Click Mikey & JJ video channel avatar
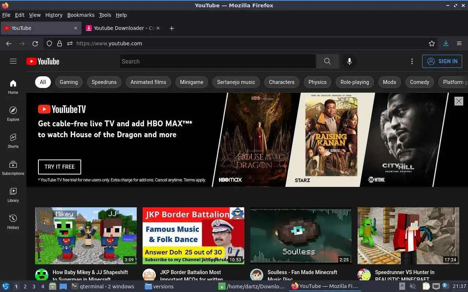 (x=42, y=275)
